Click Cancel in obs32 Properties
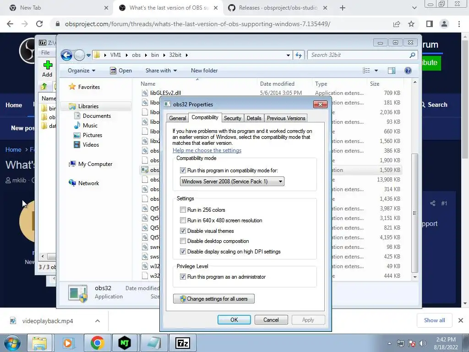 (271, 319)
